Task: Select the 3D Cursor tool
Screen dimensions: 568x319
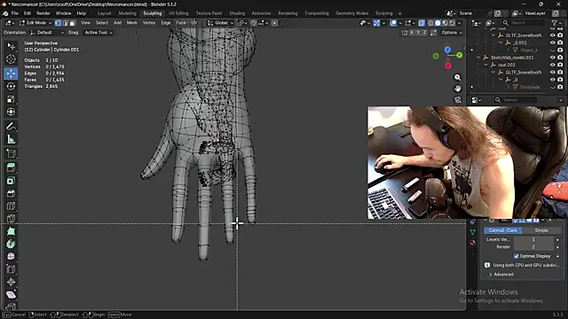Action: coord(11,59)
